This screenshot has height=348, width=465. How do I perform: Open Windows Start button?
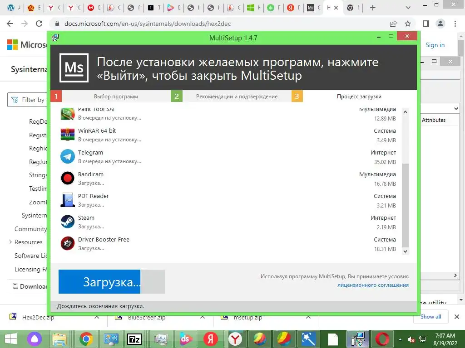[11, 339]
